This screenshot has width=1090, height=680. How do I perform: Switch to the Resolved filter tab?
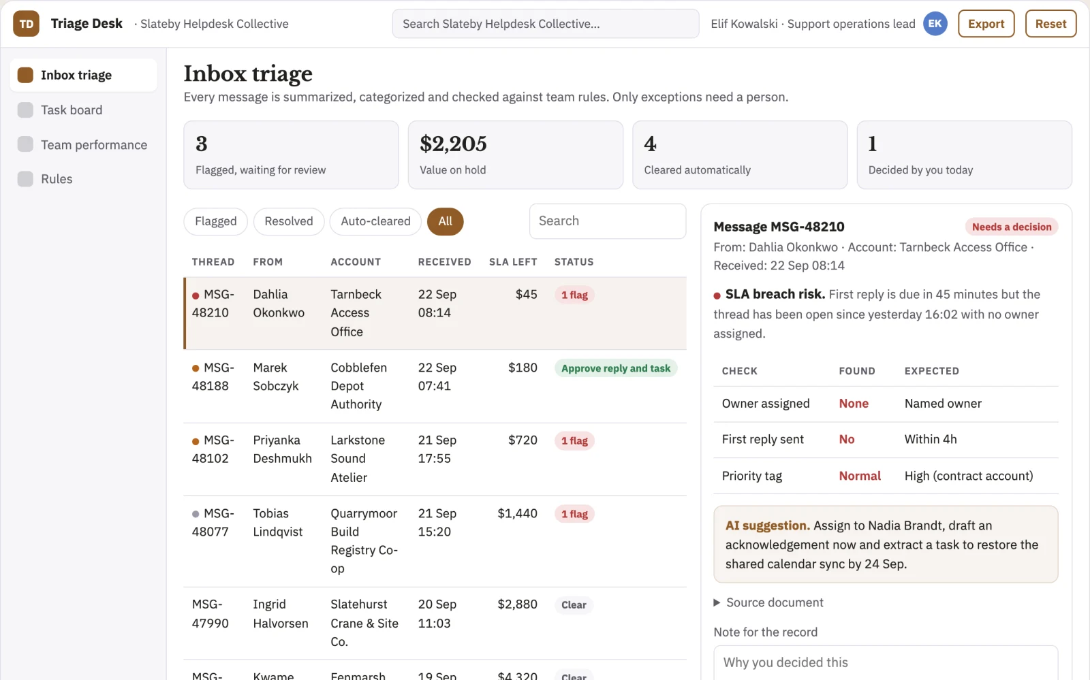[x=289, y=221]
